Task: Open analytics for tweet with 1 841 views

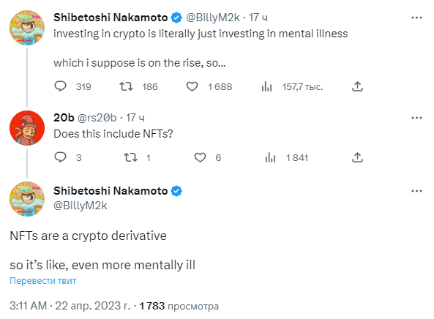Action: pyautogui.click(x=270, y=157)
